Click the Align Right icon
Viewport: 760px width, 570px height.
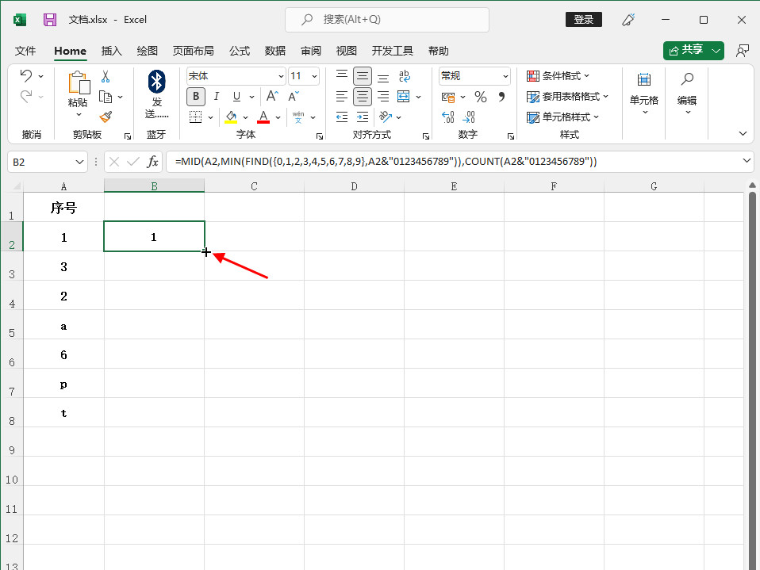coord(383,97)
